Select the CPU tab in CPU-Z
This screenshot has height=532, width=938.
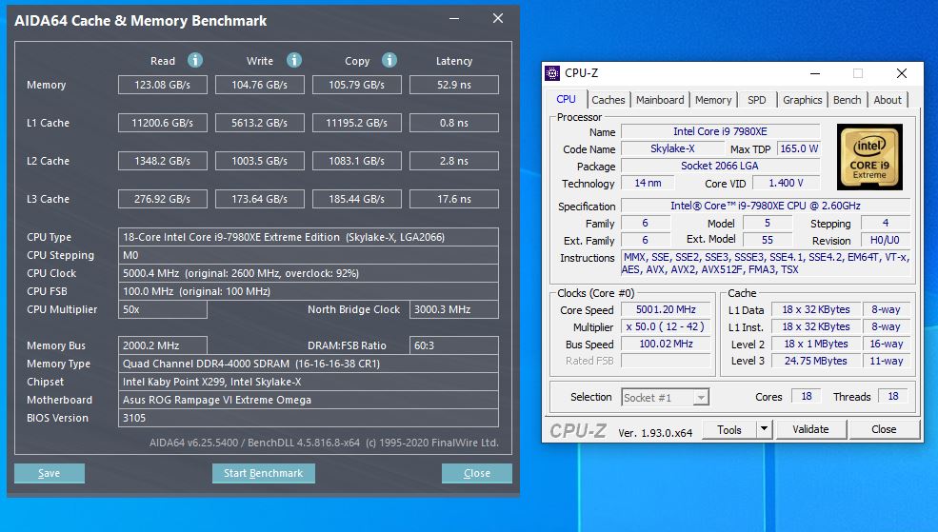[566, 99]
